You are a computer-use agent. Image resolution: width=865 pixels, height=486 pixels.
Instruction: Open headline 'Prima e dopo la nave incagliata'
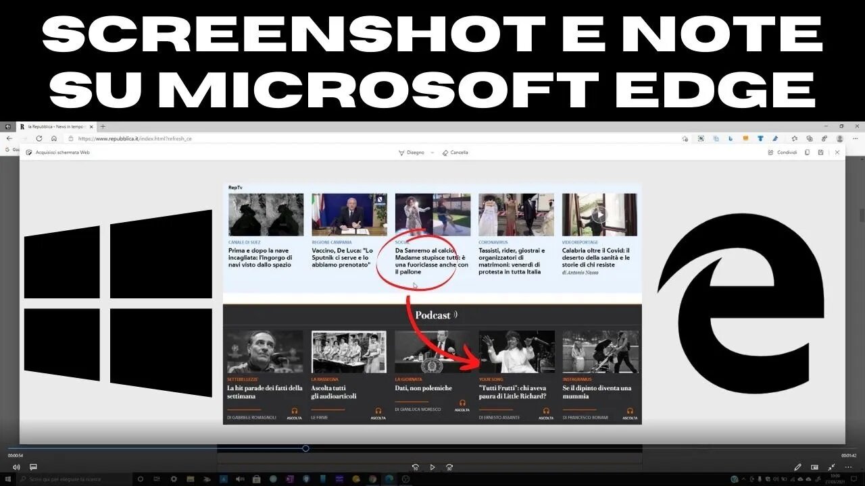pos(260,257)
